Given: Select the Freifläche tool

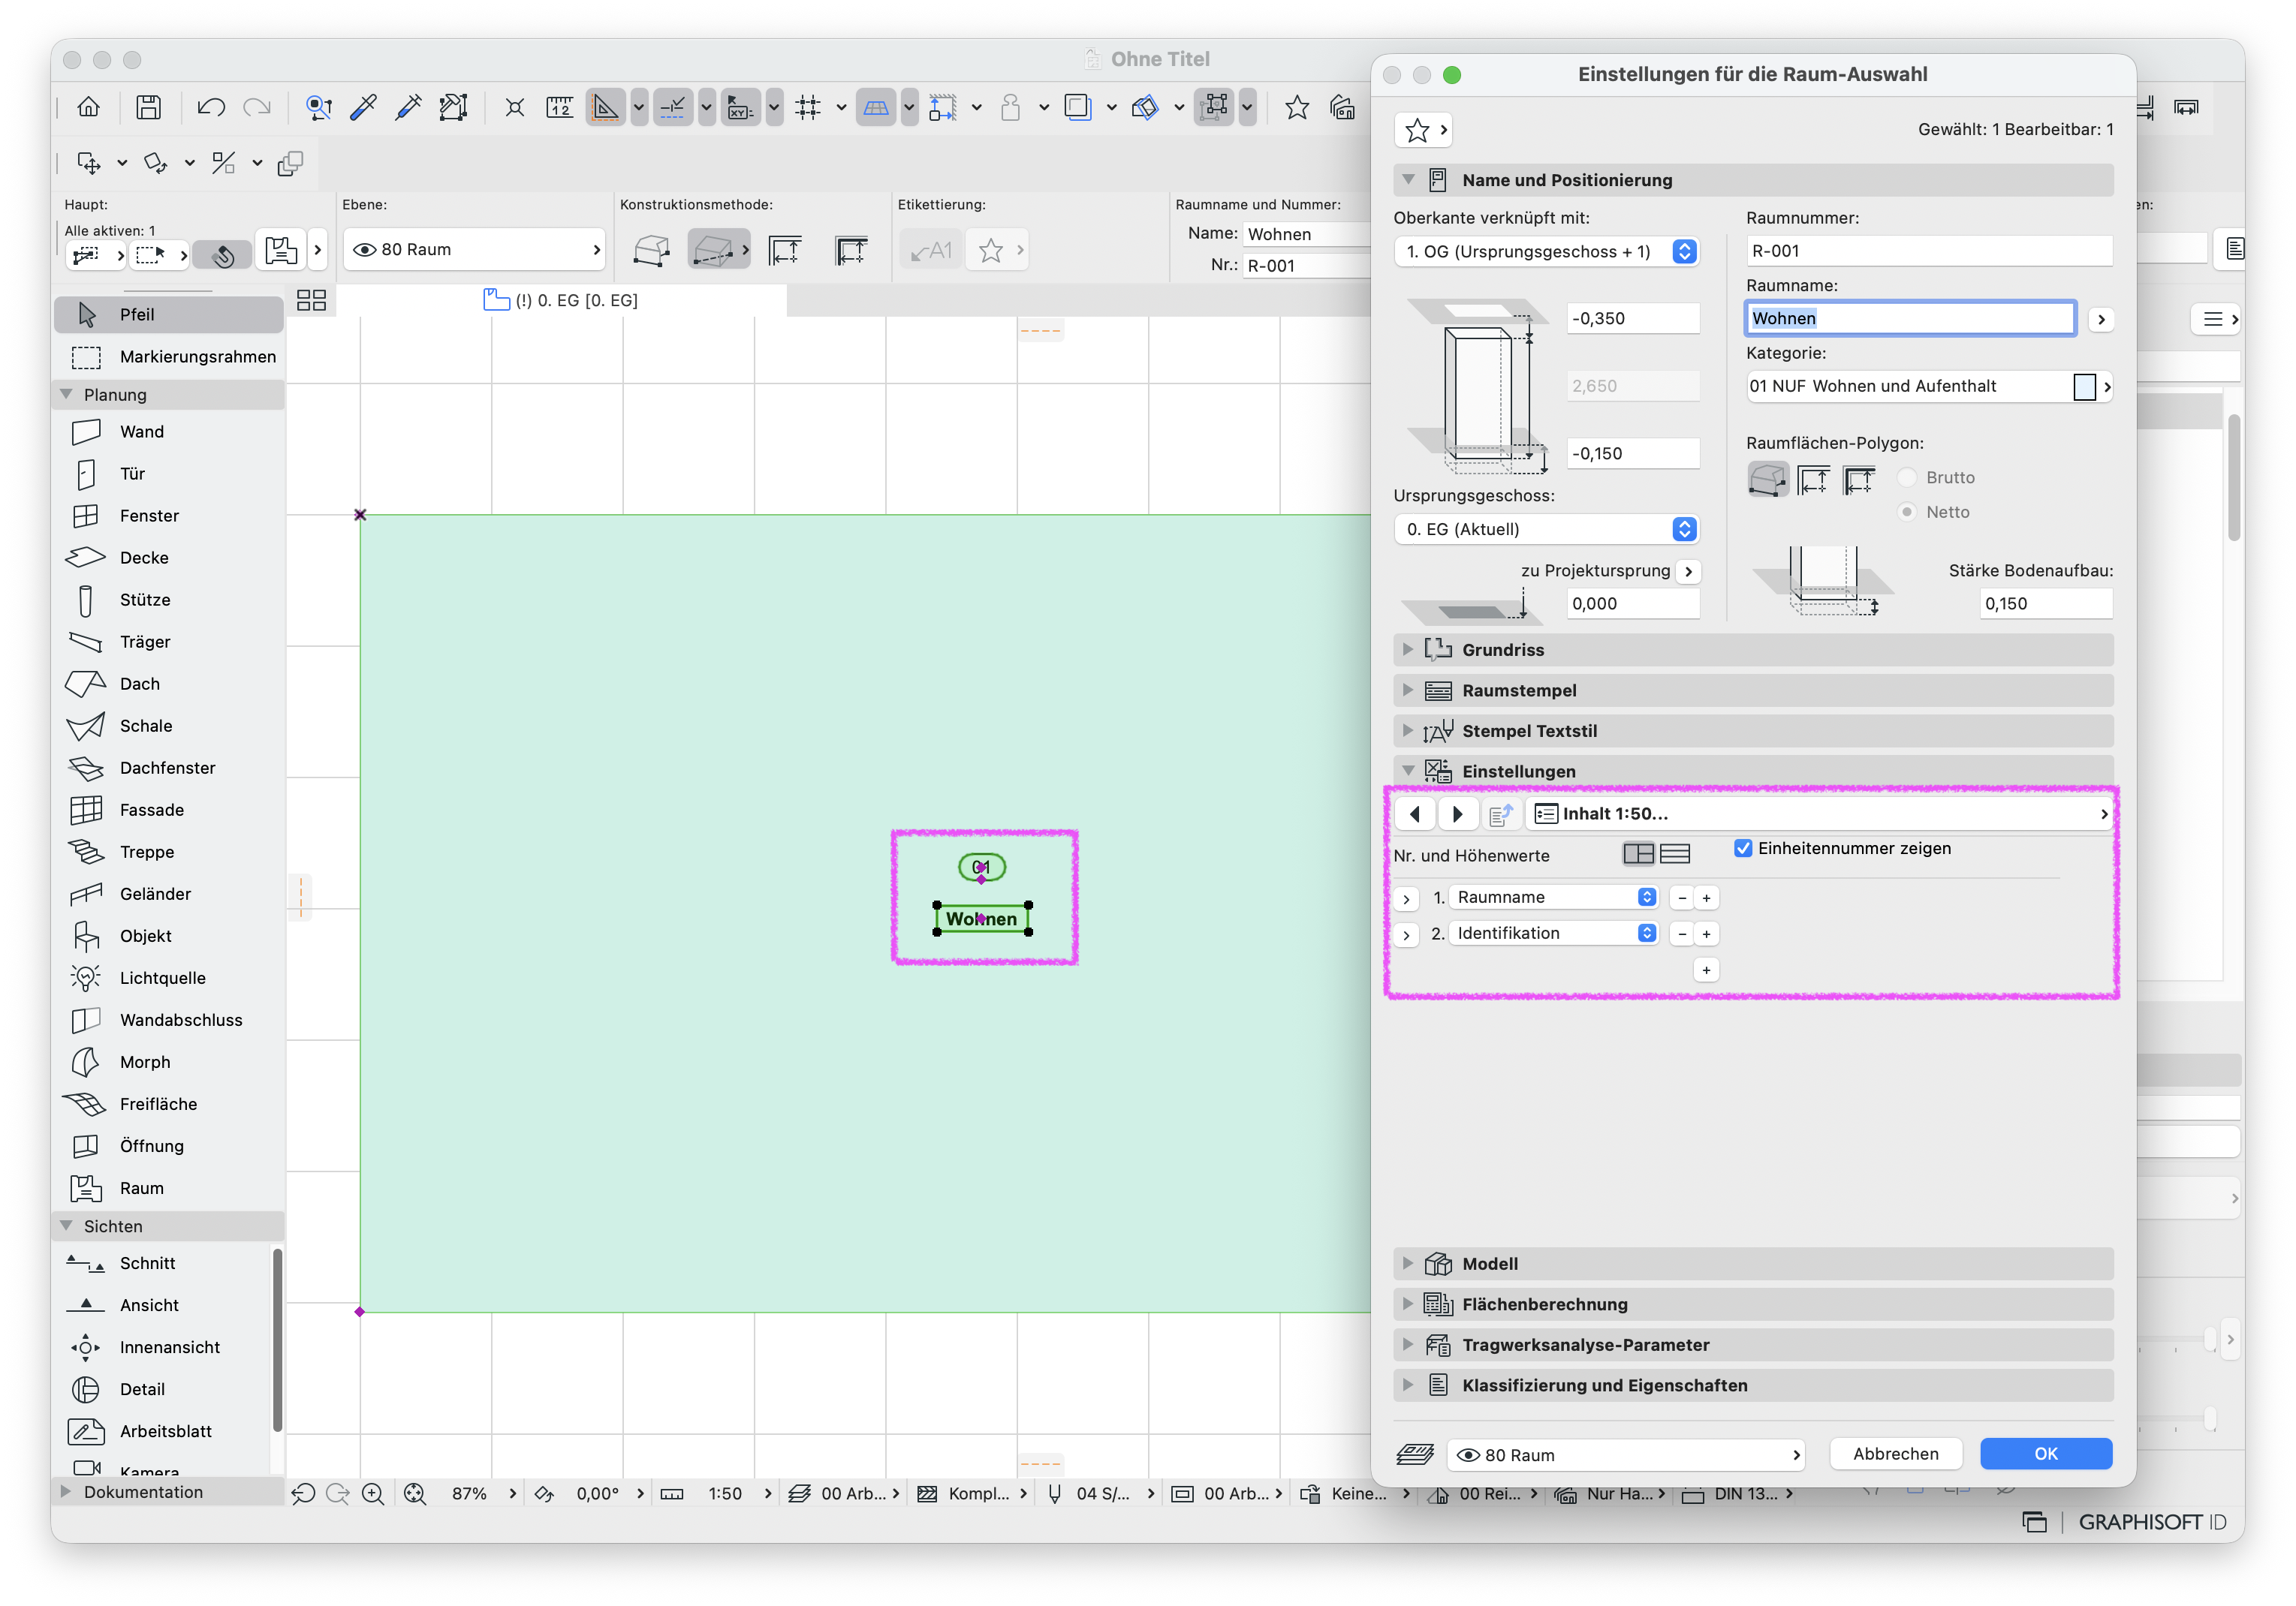Looking at the screenshot, I should (168, 1103).
